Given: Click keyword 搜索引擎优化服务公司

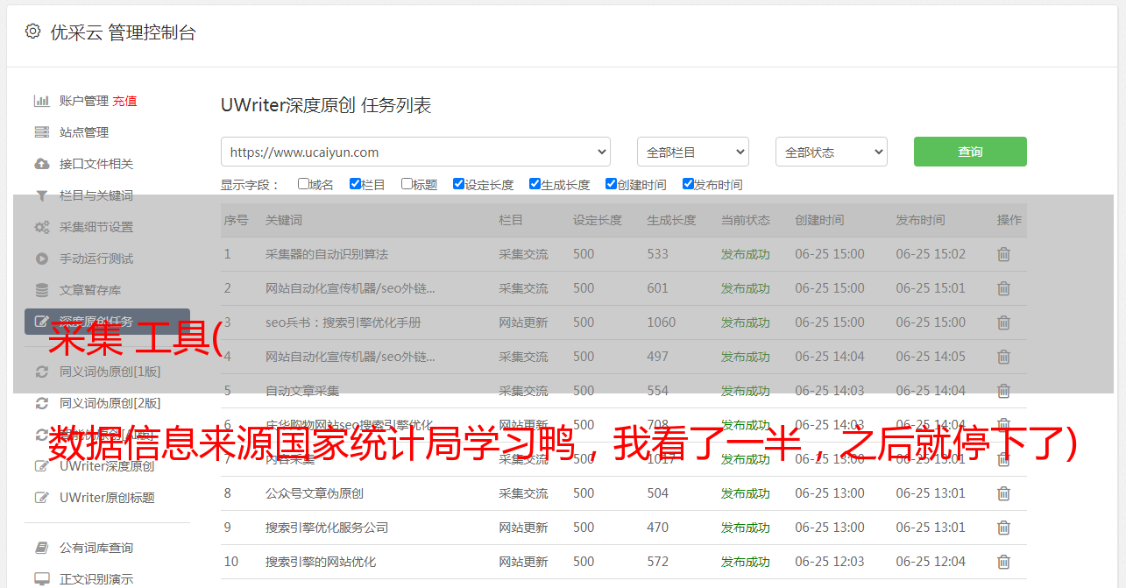Looking at the screenshot, I should (327, 528).
